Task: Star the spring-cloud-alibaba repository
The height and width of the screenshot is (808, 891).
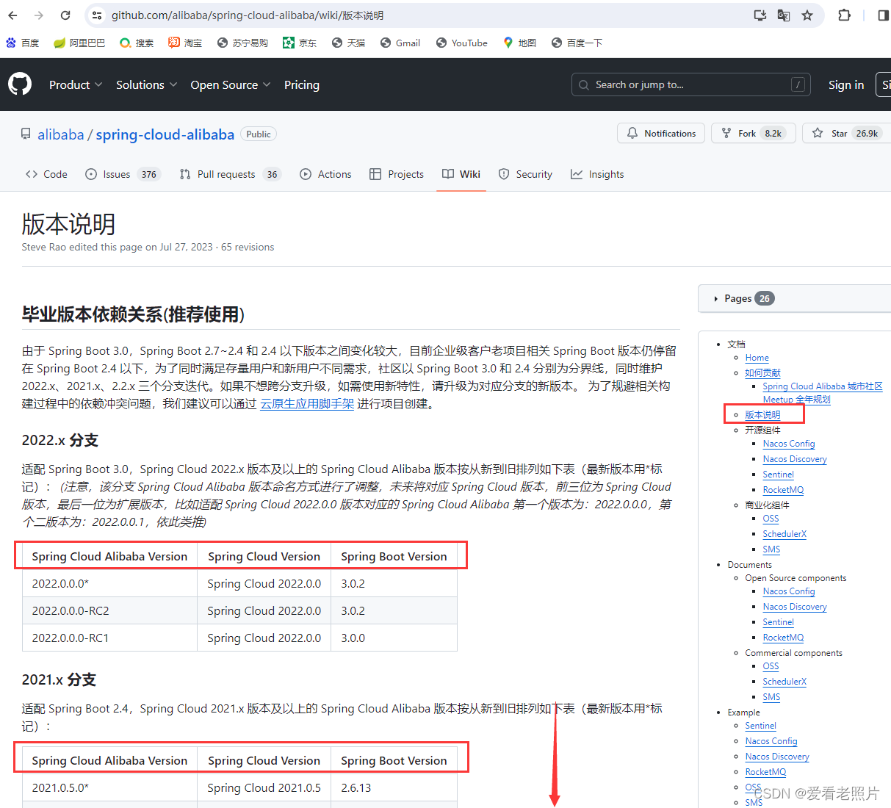Action: pos(846,133)
